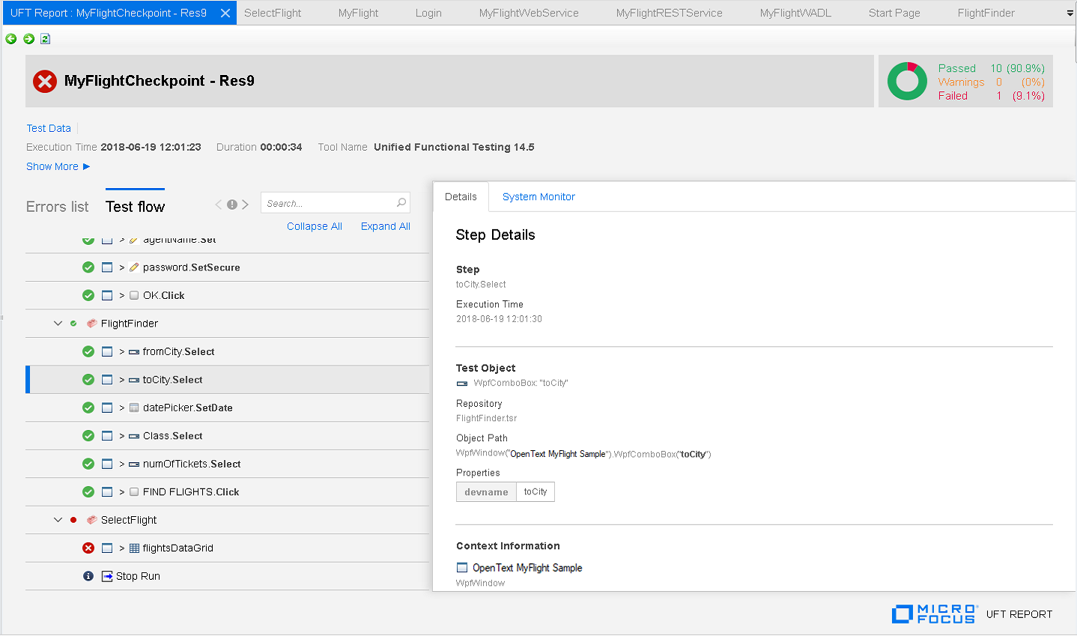The height and width of the screenshot is (636, 1077).
Task: Open the tab overflow dropdown arrow
Action: [x=1070, y=13]
